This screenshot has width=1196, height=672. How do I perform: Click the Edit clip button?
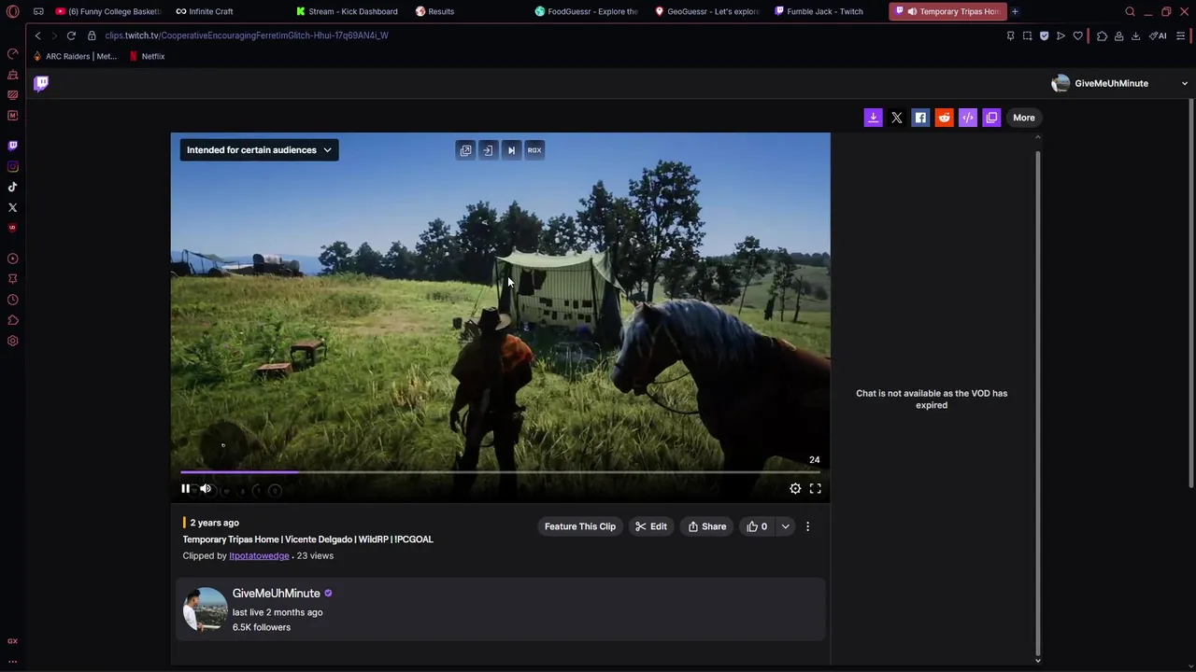[651, 526]
